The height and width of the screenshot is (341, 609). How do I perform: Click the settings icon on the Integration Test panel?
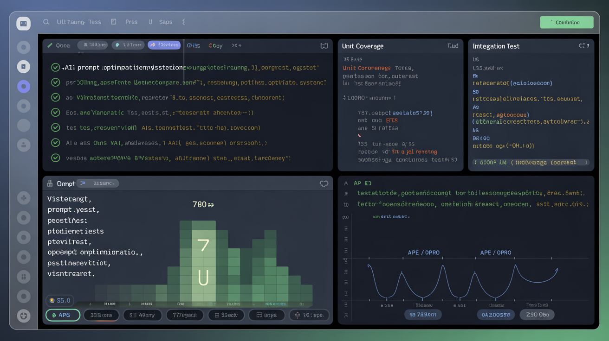584,46
